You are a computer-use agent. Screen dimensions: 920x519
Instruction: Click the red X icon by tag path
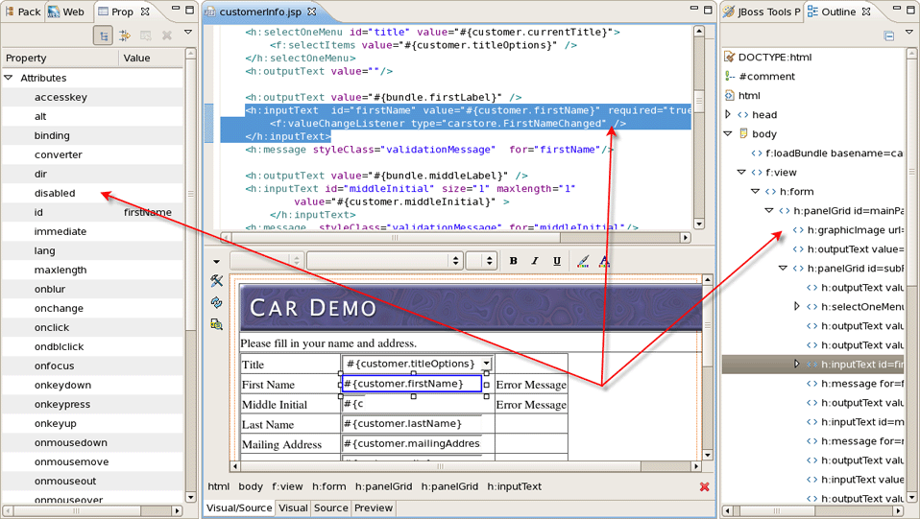point(704,487)
